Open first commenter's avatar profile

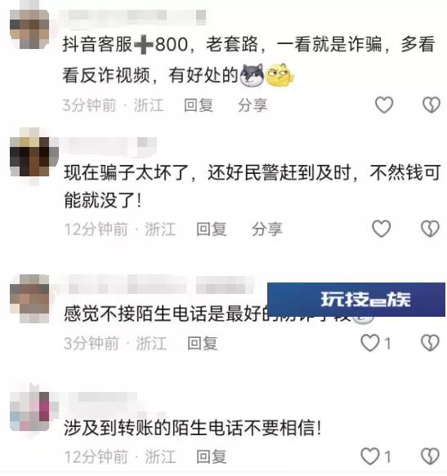[x=29, y=29]
